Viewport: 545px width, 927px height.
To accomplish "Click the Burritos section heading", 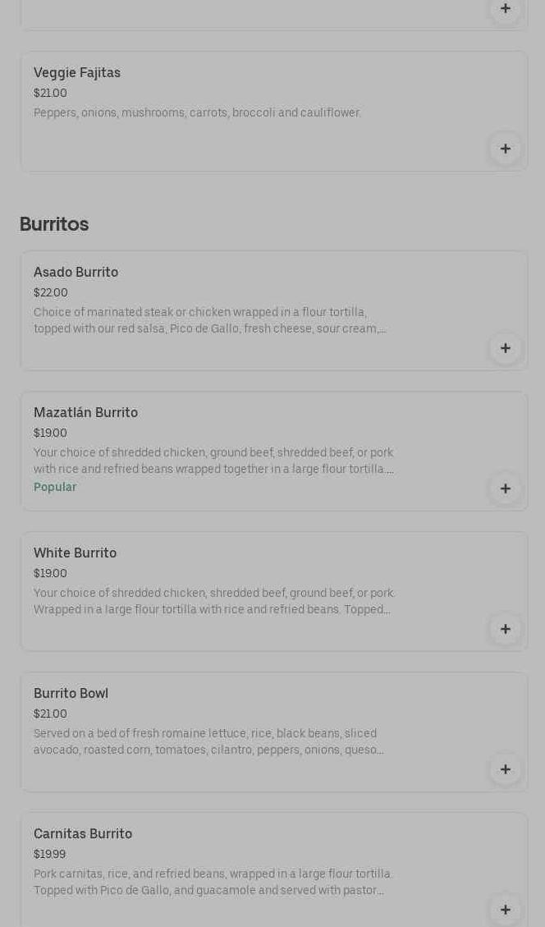I will click(x=54, y=224).
